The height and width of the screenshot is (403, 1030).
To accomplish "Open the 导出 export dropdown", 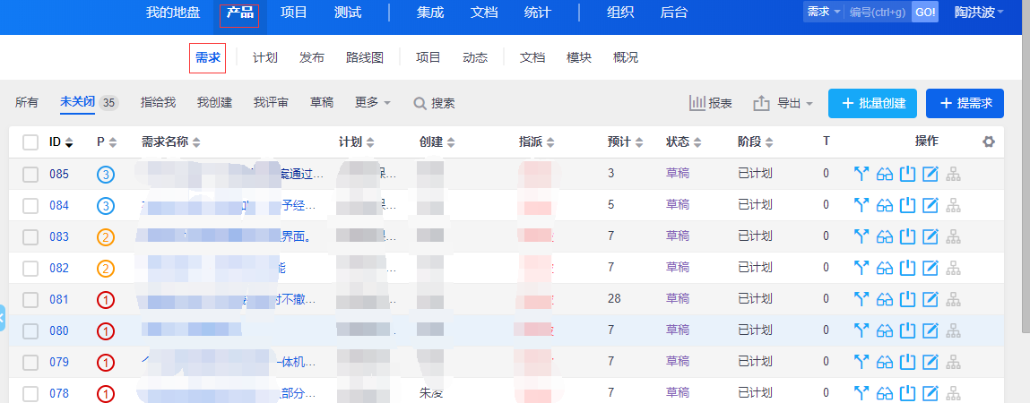I will pyautogui.click(x=783, y=103).
